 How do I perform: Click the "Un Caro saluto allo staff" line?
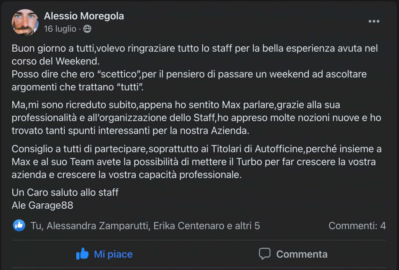click(x=65, y=192)
